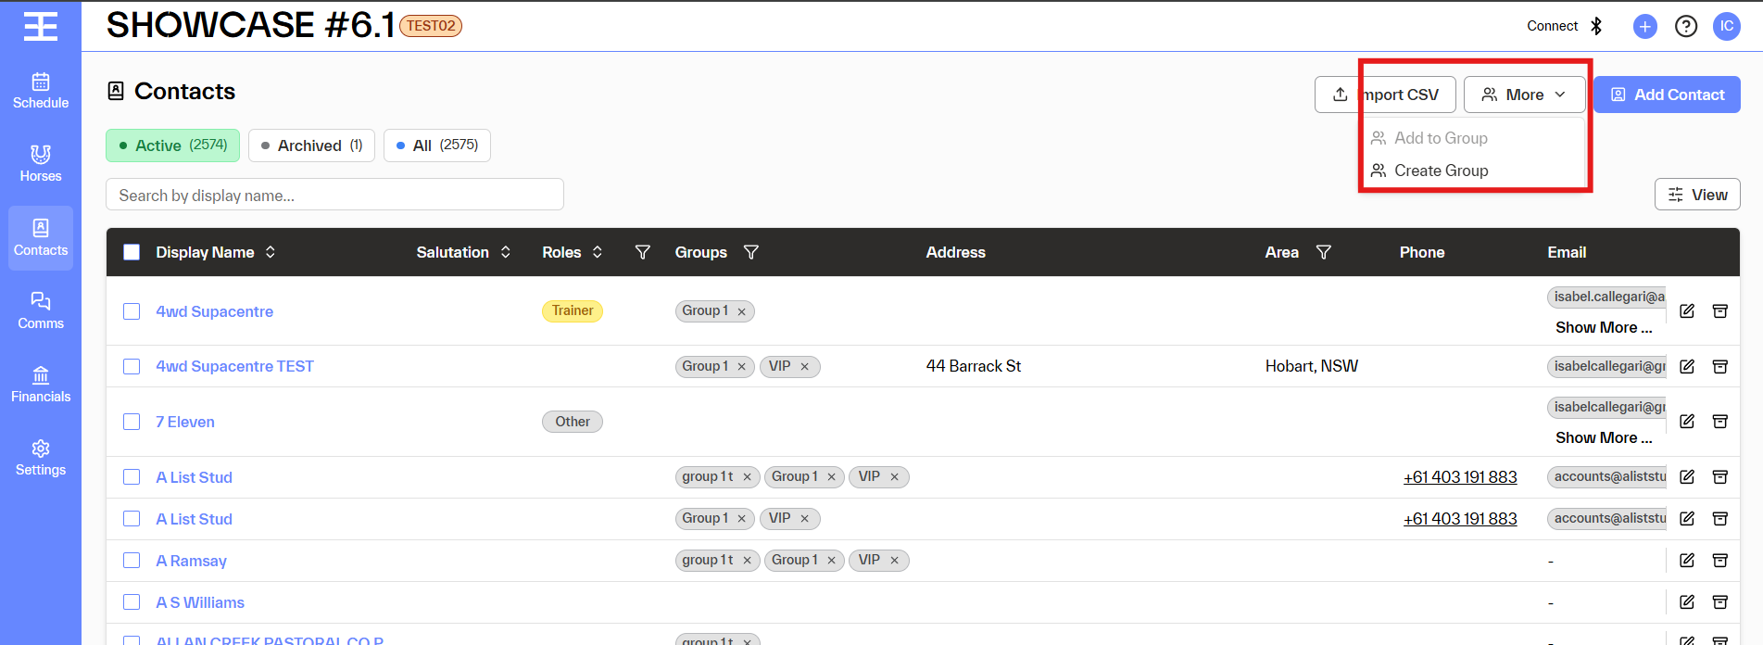The height and width of the screenshot is (645, 1763).
Task: Click the Bluetooth Connect icon
Action: click(x=1596, y=26)
